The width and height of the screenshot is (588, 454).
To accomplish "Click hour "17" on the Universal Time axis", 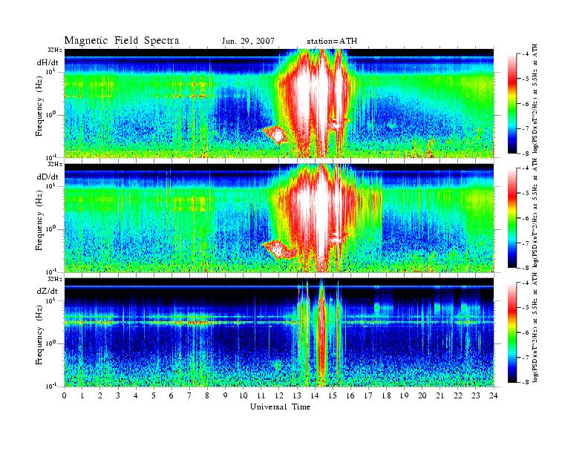I will pyautogui.click(x=369, y=396).
